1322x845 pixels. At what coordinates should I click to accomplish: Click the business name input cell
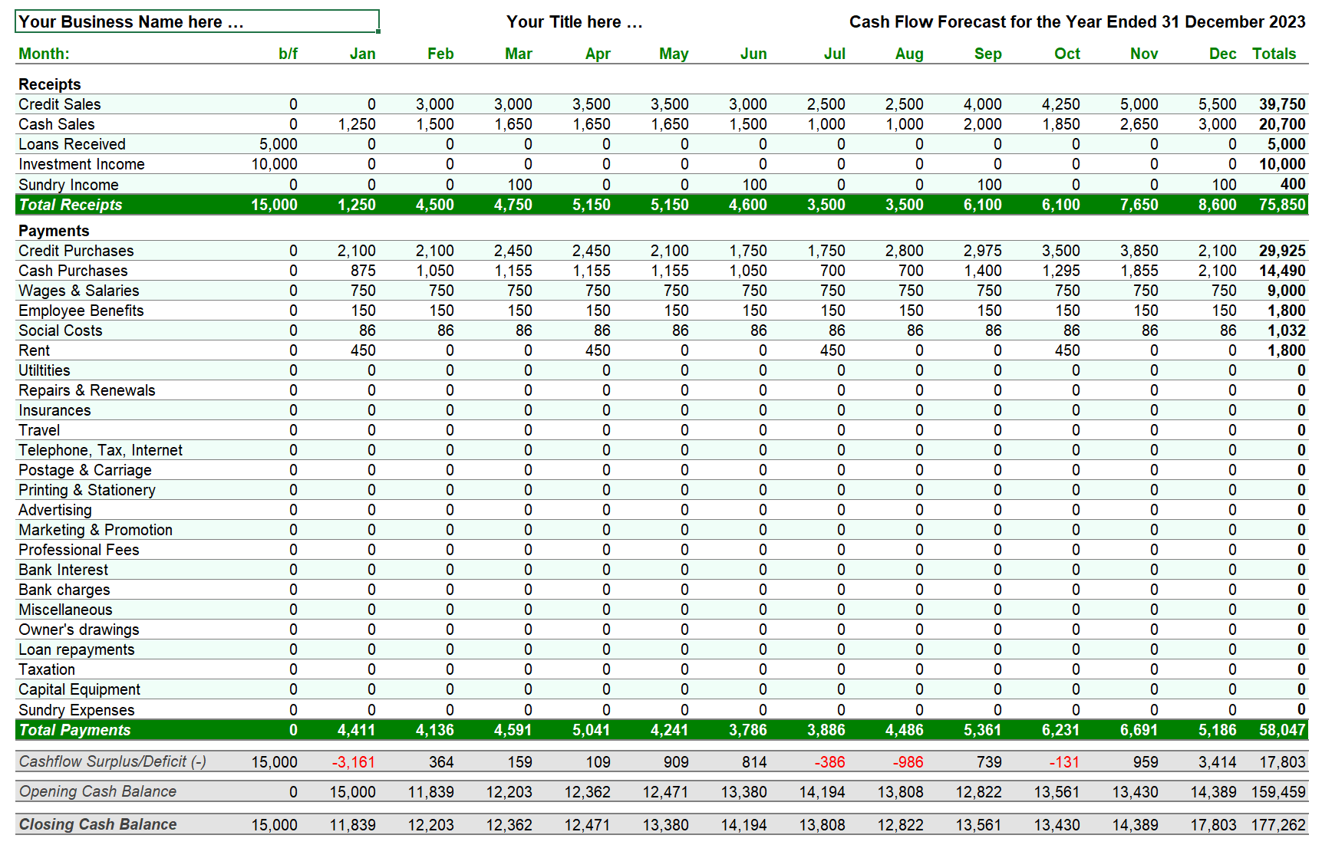pos(196,21)
